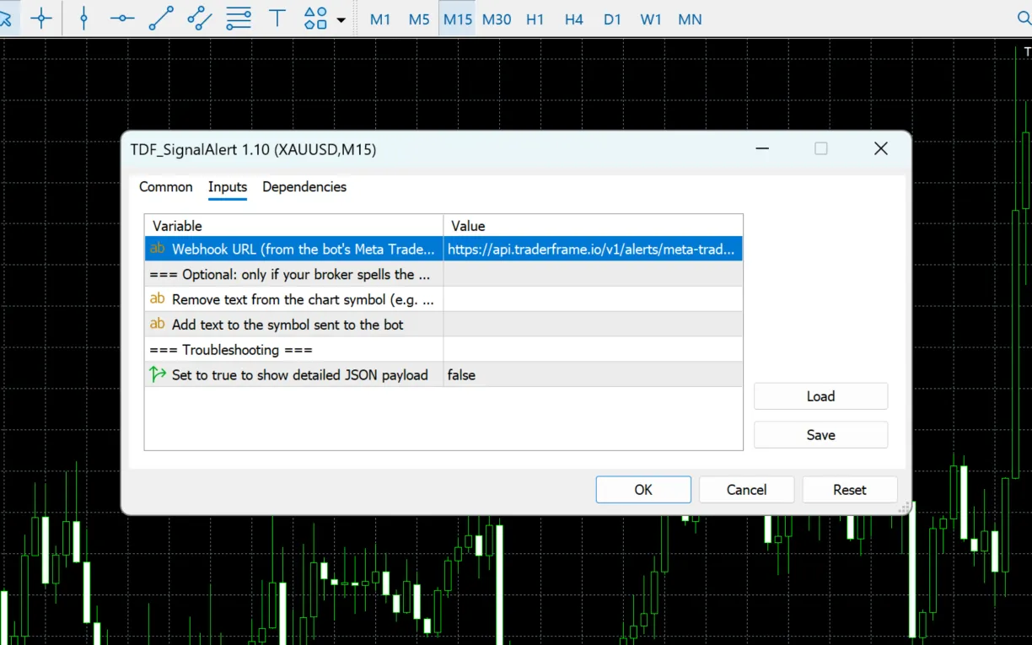Image resolution: width=1032 pixels, height=645 pixels.
Task: Select 'Add text to the symbol' row
Action: pyautogui.click(x=293, y=325)
